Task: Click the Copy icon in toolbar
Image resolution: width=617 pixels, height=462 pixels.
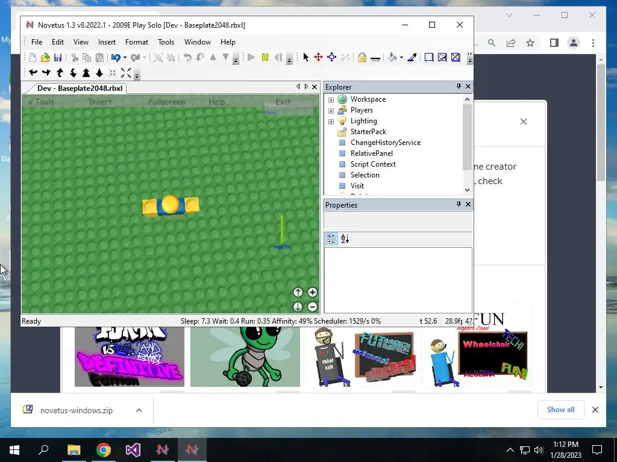Action: click(87, 57)
